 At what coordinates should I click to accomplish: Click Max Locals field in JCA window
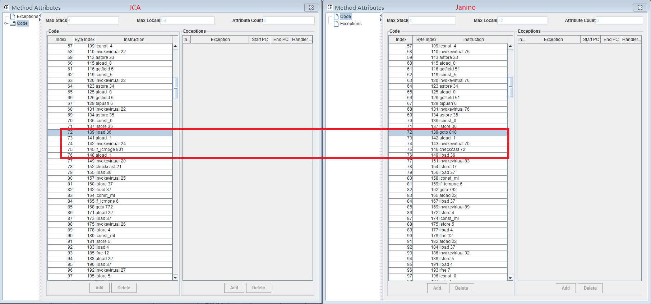coord(187,20)
